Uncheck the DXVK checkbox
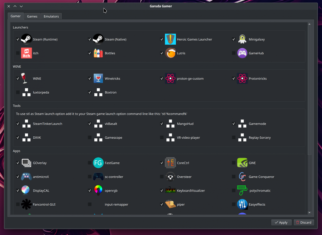 point(18,137)
